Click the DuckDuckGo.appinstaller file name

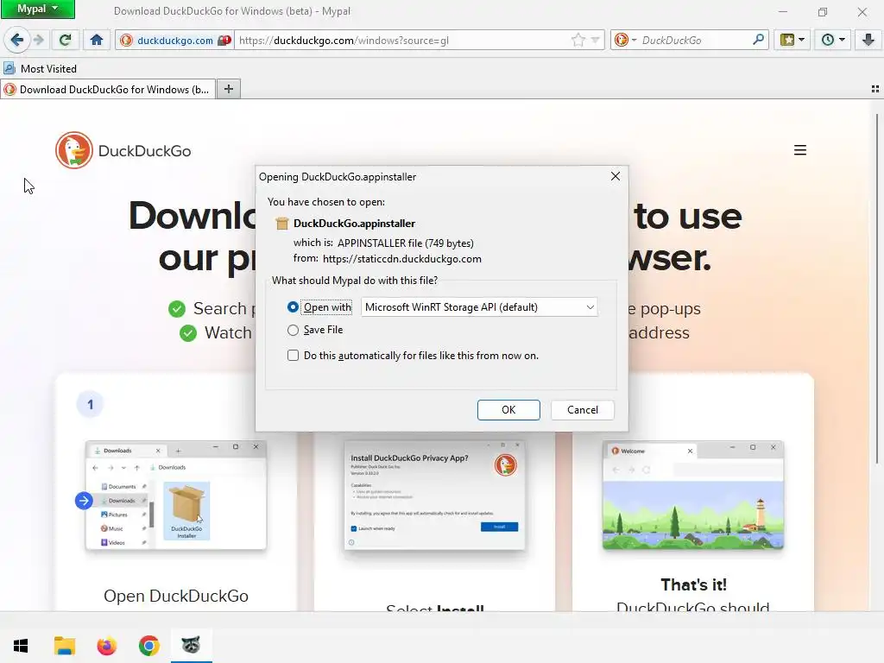pos(354,224)
